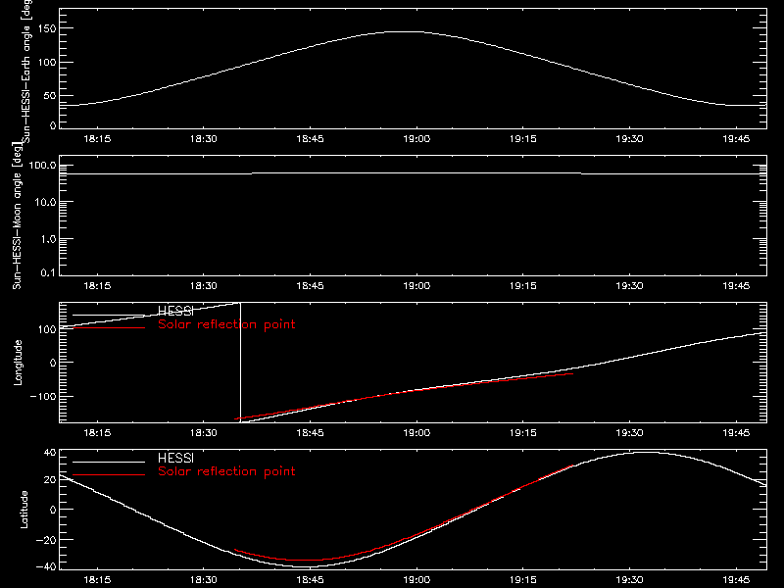The image size is (784, 588).
Task: Click the latitude curve maximum near 19:30
Action: pyautogui.click(x=646, y=453)
